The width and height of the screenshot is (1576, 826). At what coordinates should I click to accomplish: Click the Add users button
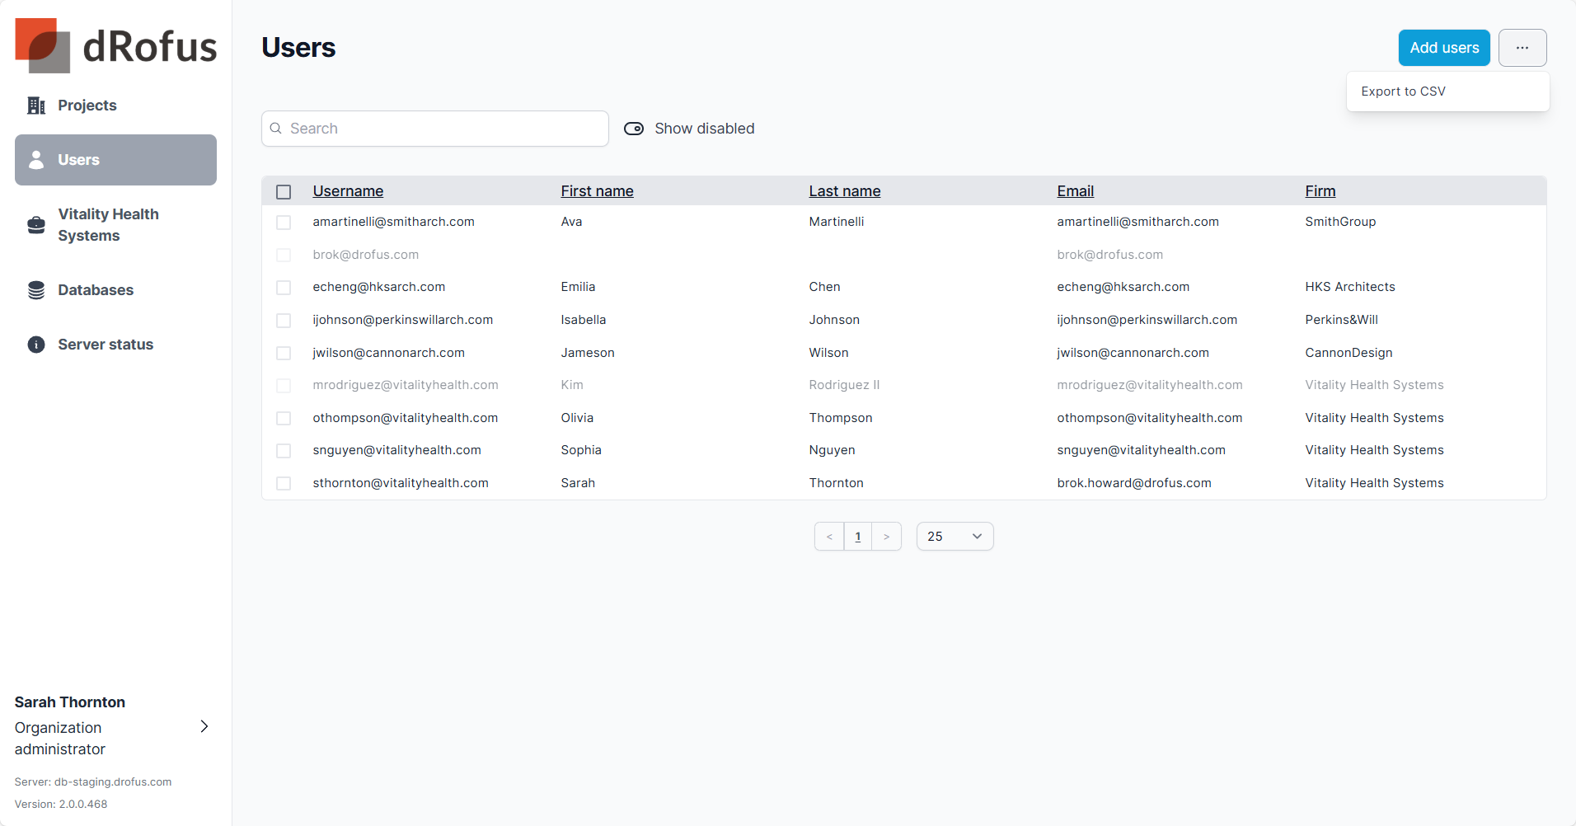pyautogui.click(x=1443, y=48)
